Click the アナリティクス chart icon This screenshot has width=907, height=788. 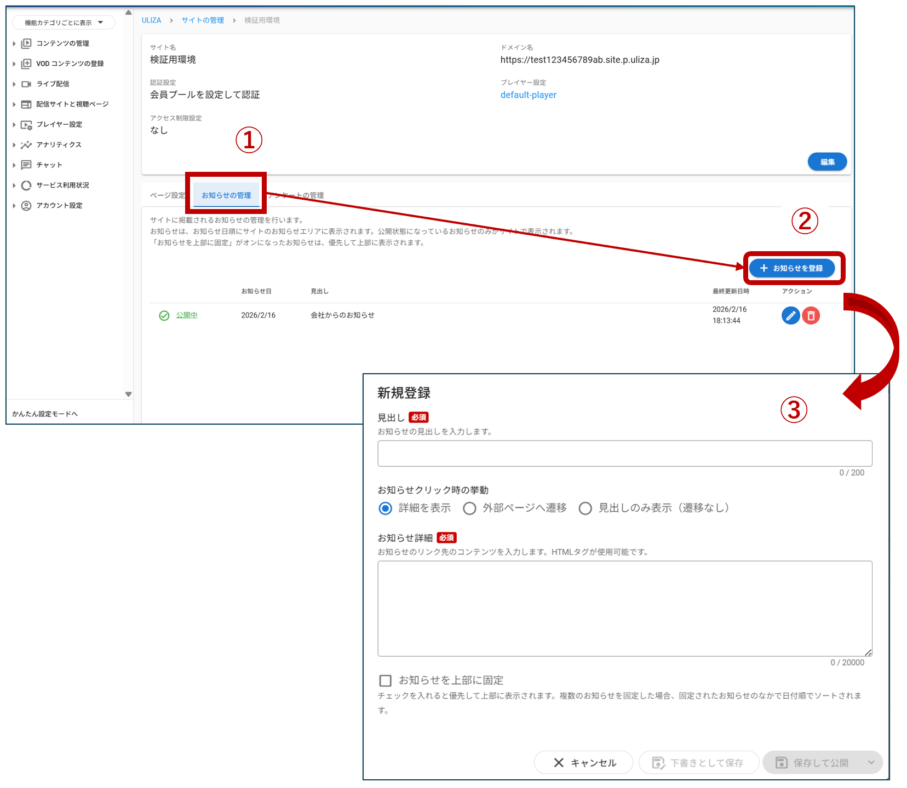26,145
